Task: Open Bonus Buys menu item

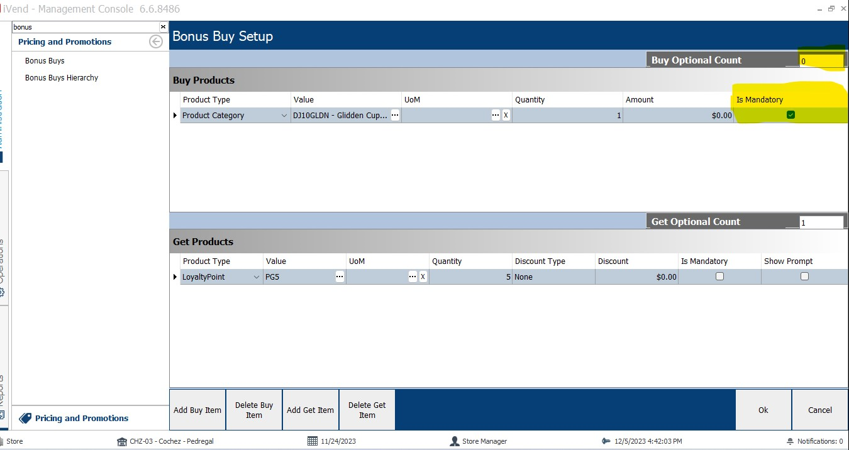Action: 45,61
